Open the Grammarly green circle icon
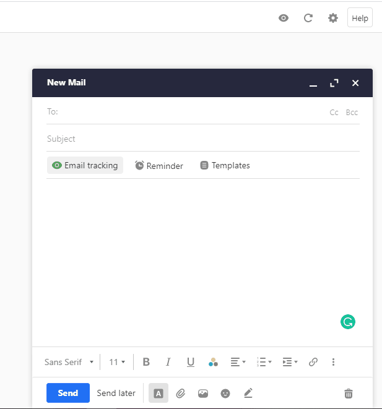The image size is (382, 409). tap(348, 322)
